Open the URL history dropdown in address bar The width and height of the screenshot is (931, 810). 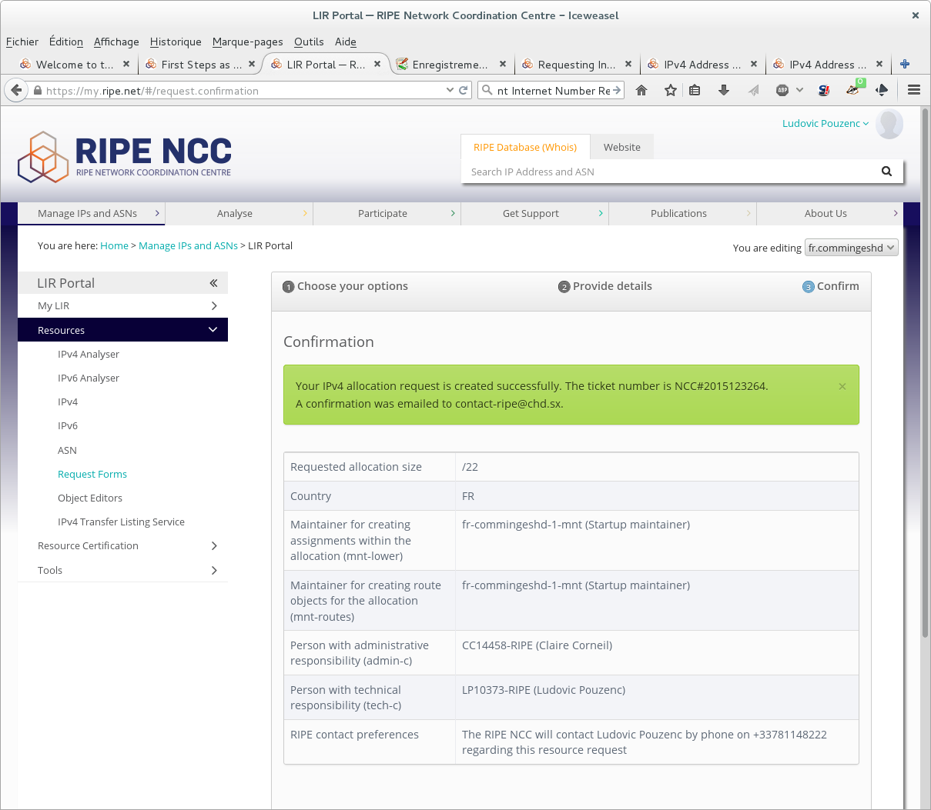coord(450,90)
